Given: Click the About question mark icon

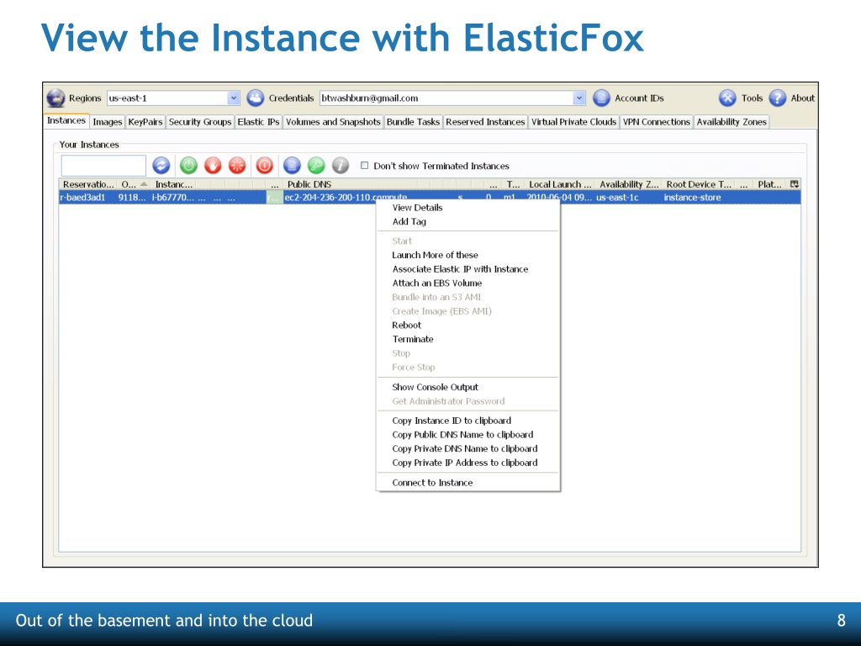Looking at the screenshot, I should point(778,98).
